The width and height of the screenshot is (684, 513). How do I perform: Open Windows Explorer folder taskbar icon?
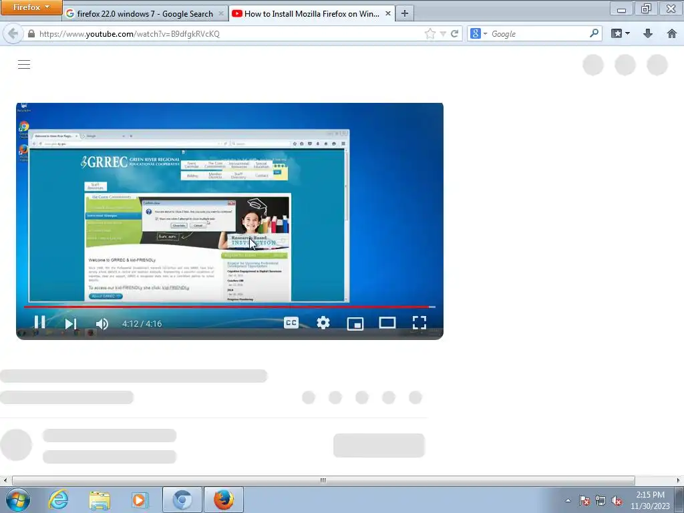[100, 500]
